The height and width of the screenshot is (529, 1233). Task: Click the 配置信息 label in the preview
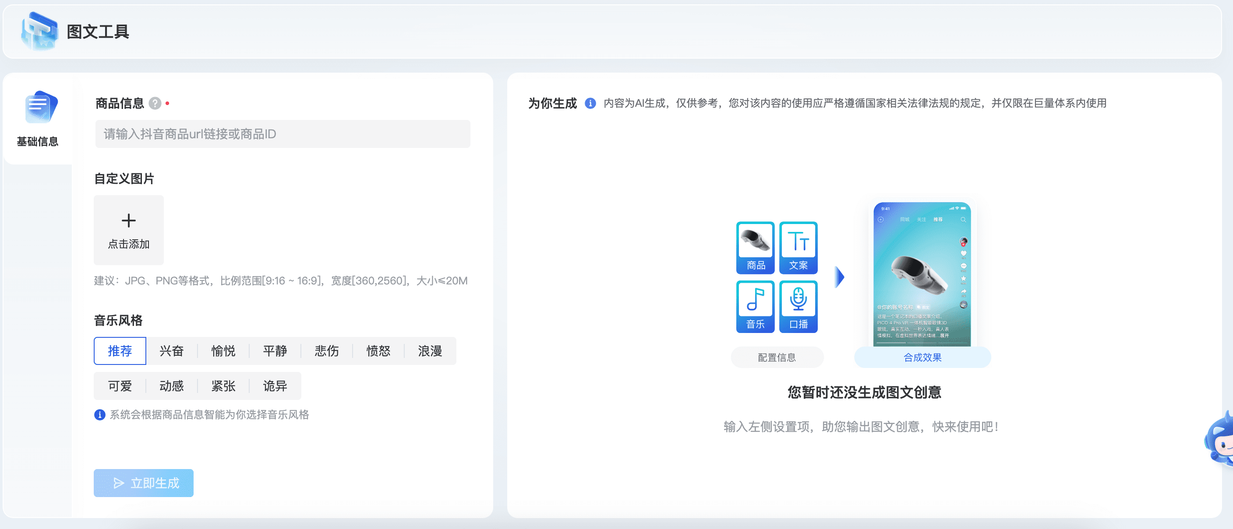click(777, 357)
